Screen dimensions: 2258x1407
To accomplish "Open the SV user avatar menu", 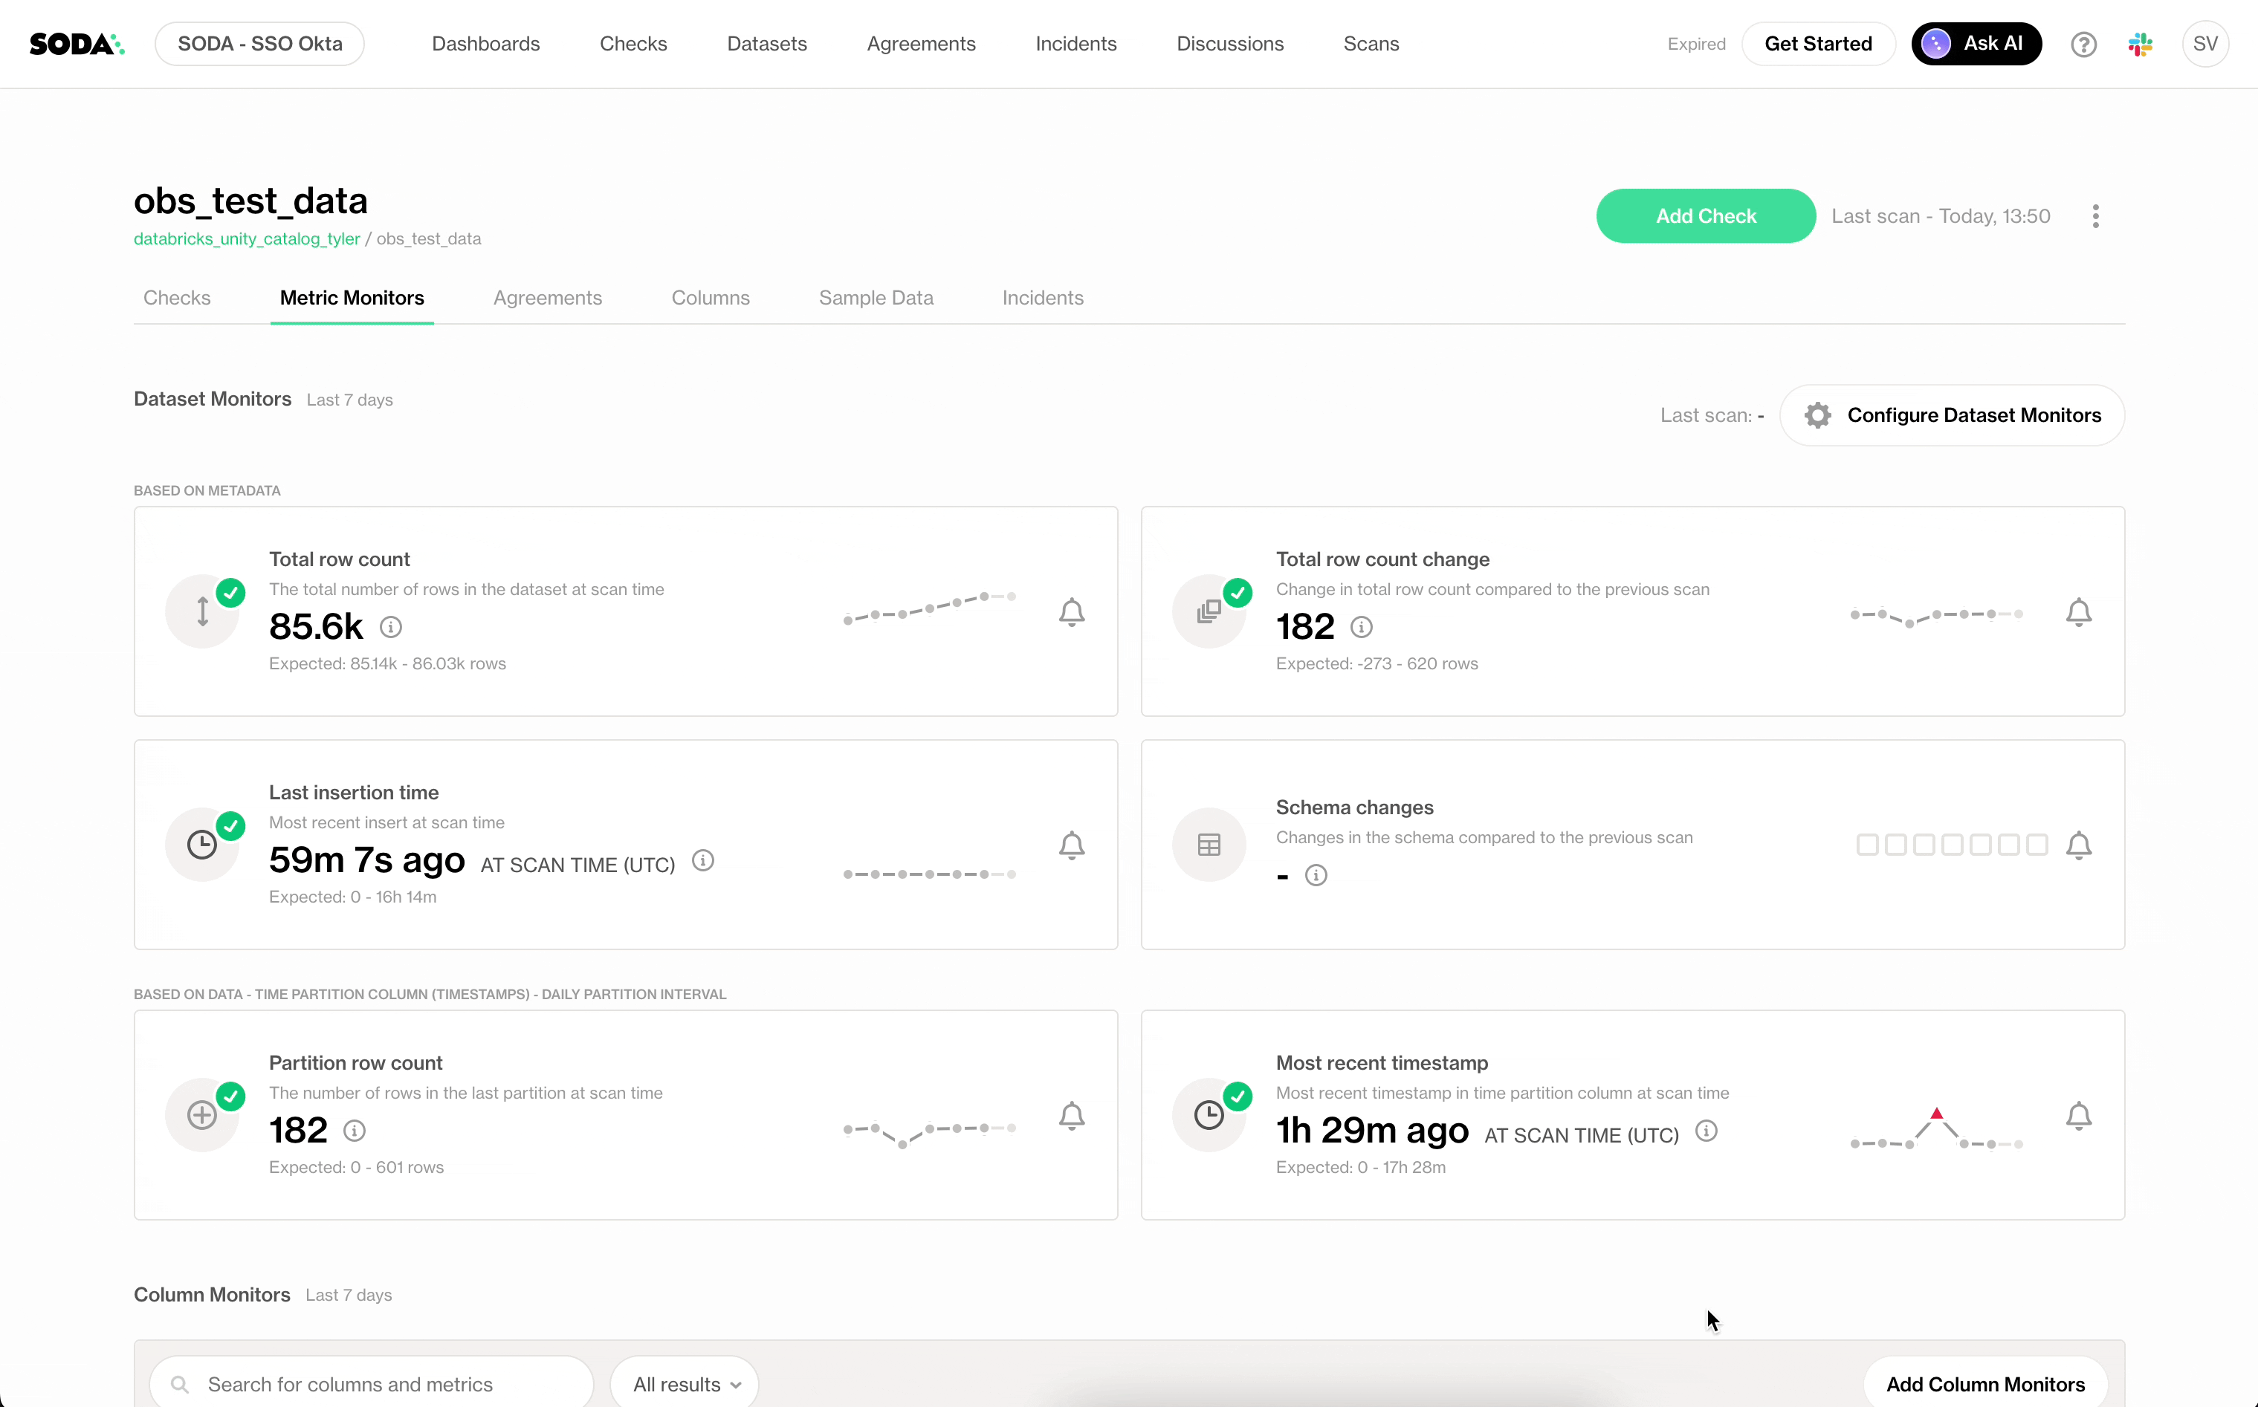I will [2206, 43].
